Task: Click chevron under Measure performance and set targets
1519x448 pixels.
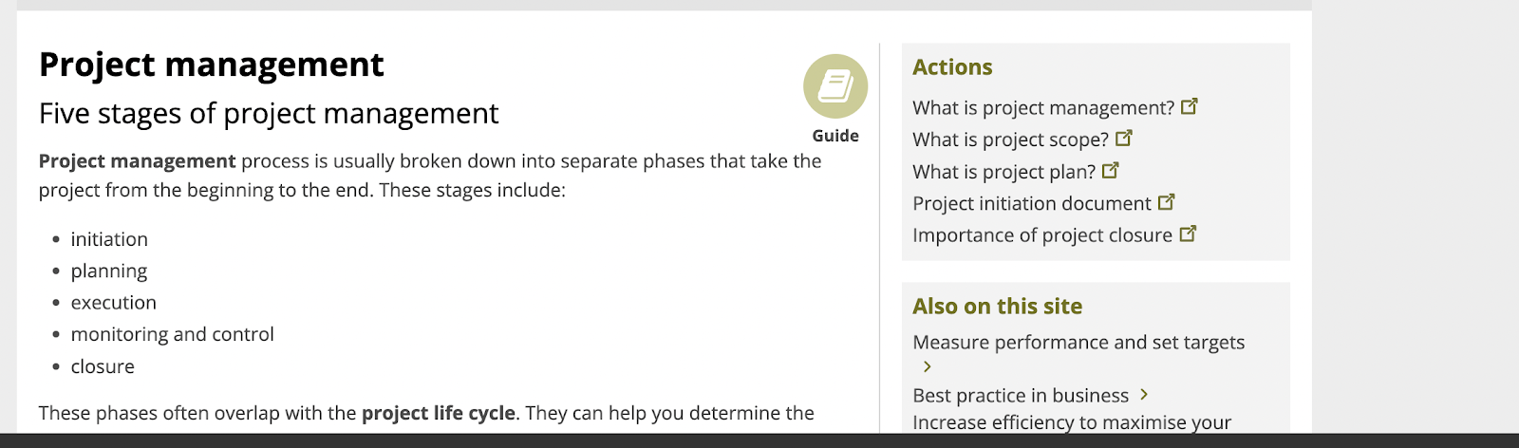Action: coord(928,366)
